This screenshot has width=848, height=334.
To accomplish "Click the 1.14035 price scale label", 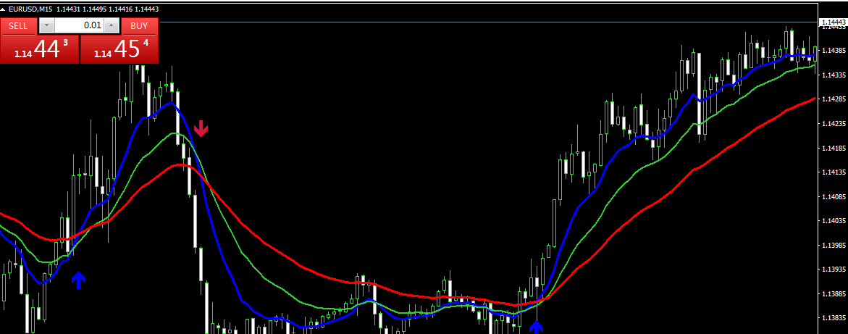I will (x=834, y=221).
